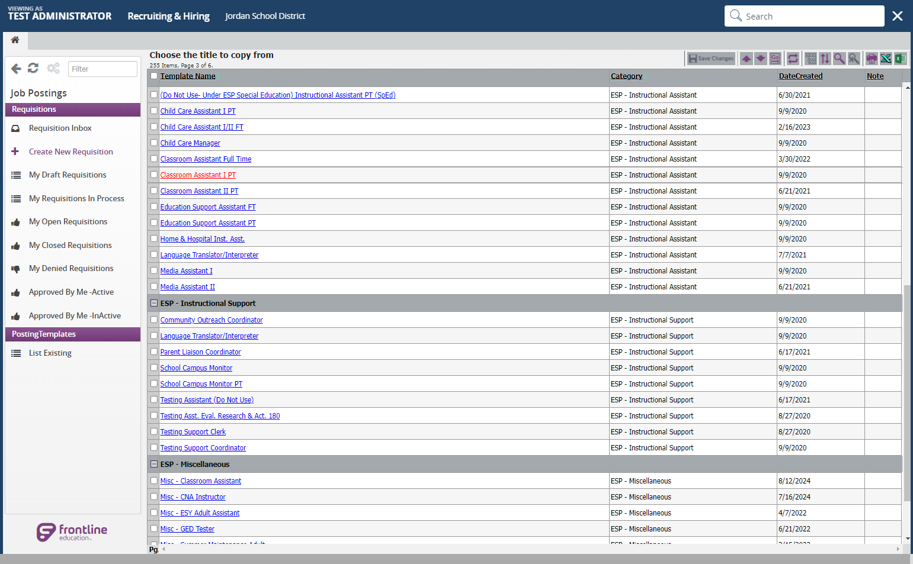Tick checkbox beside Media Assistant II
Screen dimensions: 913x564
[x=154, y=286]
